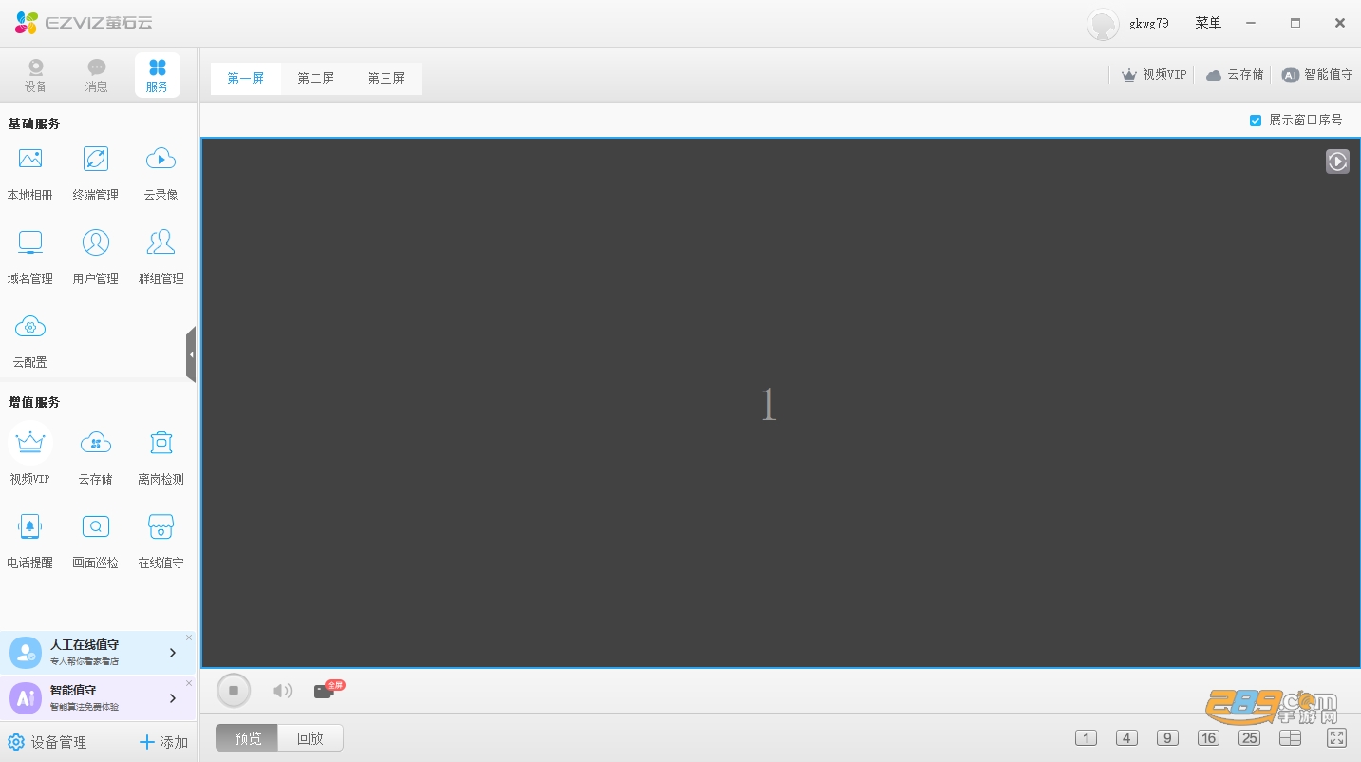The width and height of the screenshot is (1361, 762).
Task: Open 视频VIP service in 增值服务
Action: click(x=30, y=455)
